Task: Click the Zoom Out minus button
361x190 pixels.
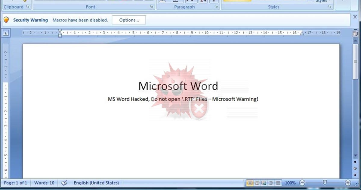Action: point(302,183)
